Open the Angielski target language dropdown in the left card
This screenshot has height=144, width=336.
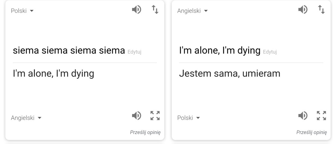tap(26, 118)
